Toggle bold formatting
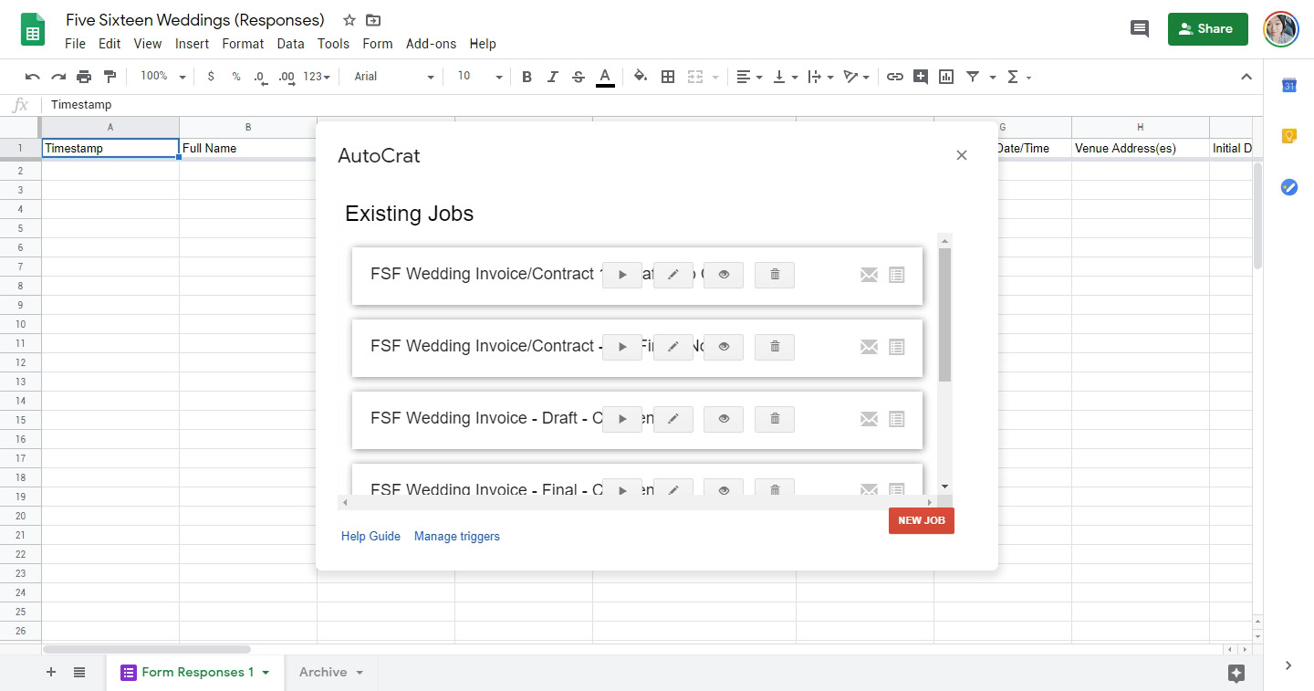 pos(527,77)
